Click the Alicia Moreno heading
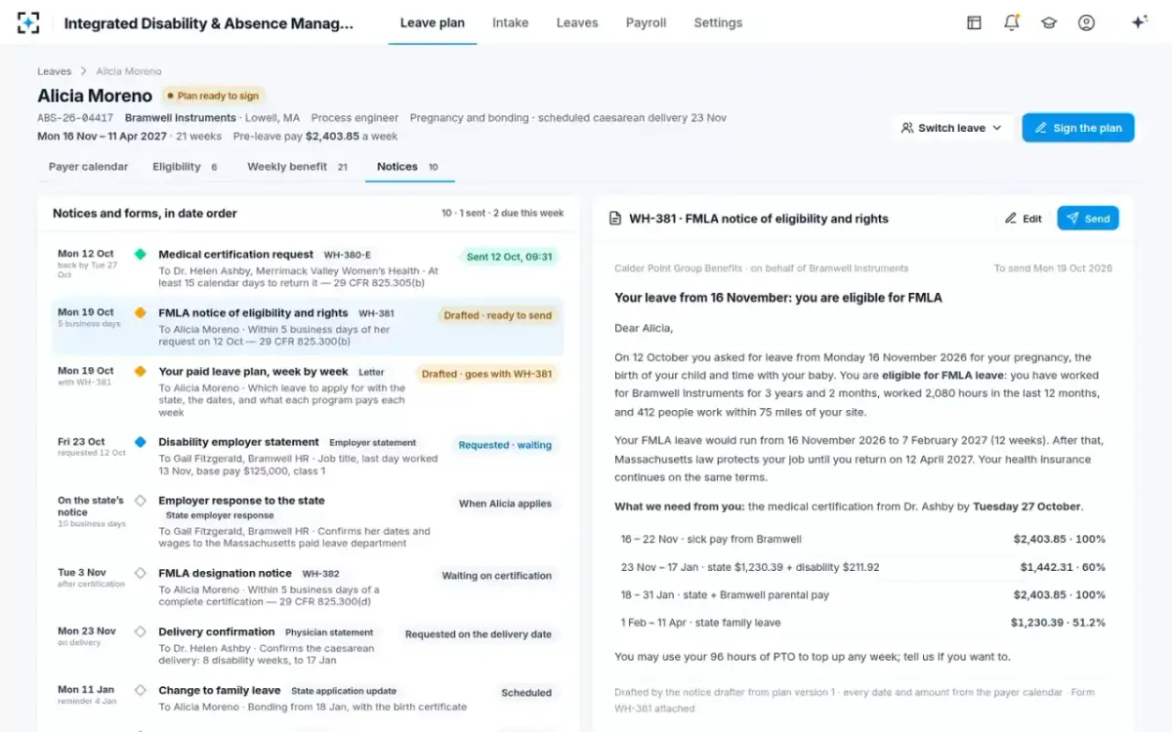Screen dimensions: 1172x732 tap(95, 96)
